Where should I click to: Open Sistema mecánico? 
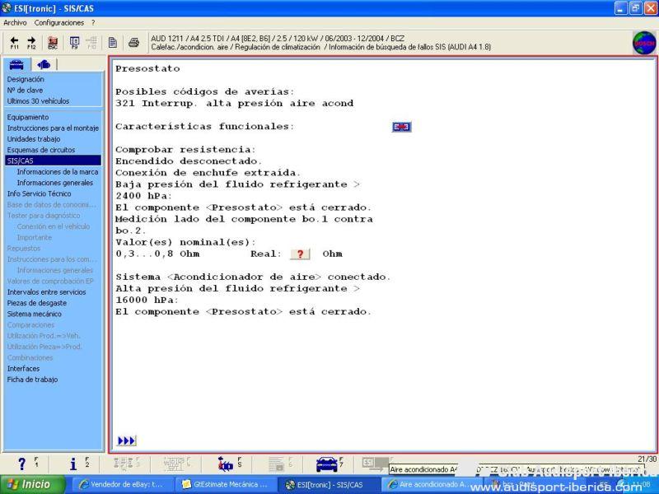[x=34, y=314]
